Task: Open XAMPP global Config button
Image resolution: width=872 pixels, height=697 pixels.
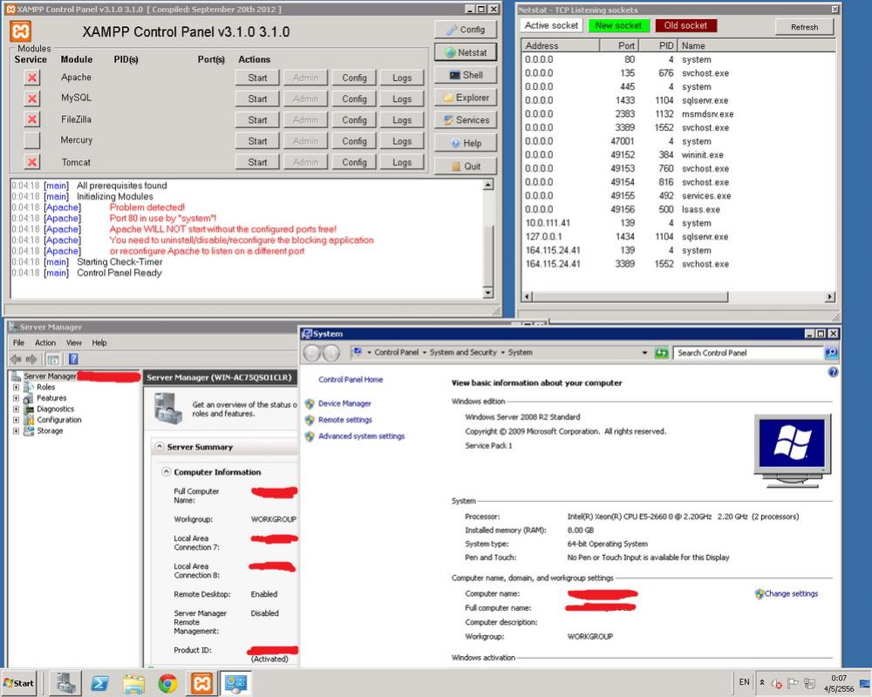Action: (x=466, y=30)
